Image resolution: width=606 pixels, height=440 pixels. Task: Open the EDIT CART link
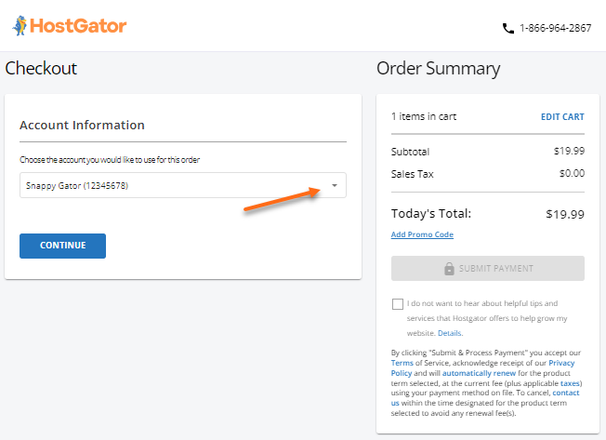562,117
